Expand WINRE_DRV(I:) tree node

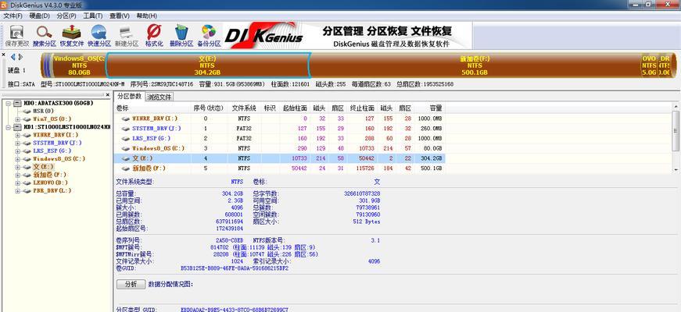18,135
